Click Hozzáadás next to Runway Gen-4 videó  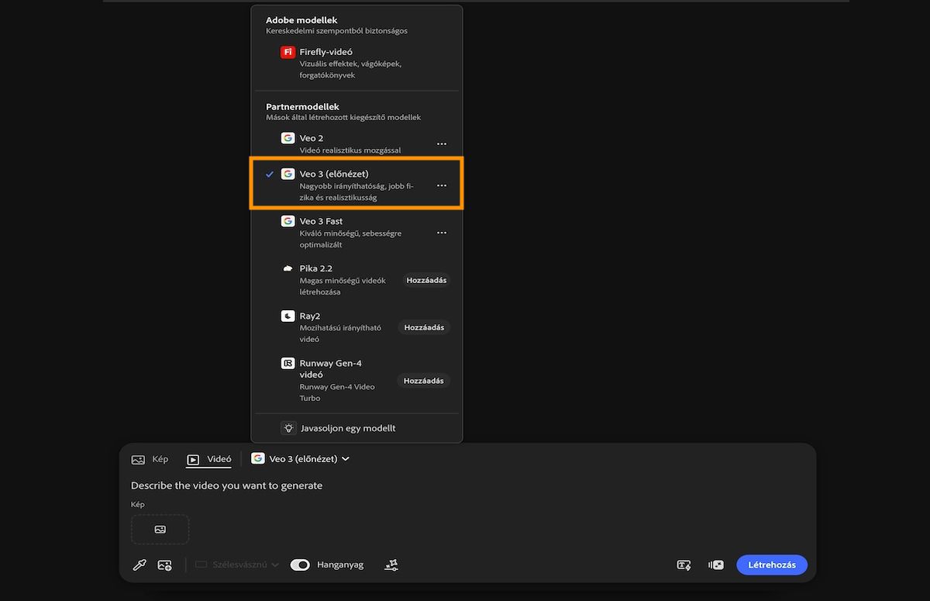point(424,381)
